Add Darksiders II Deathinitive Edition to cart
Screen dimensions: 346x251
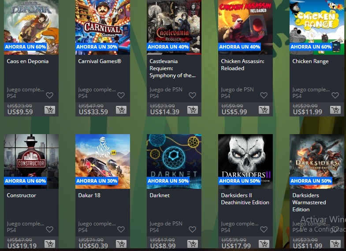click(x=264, y=244)
